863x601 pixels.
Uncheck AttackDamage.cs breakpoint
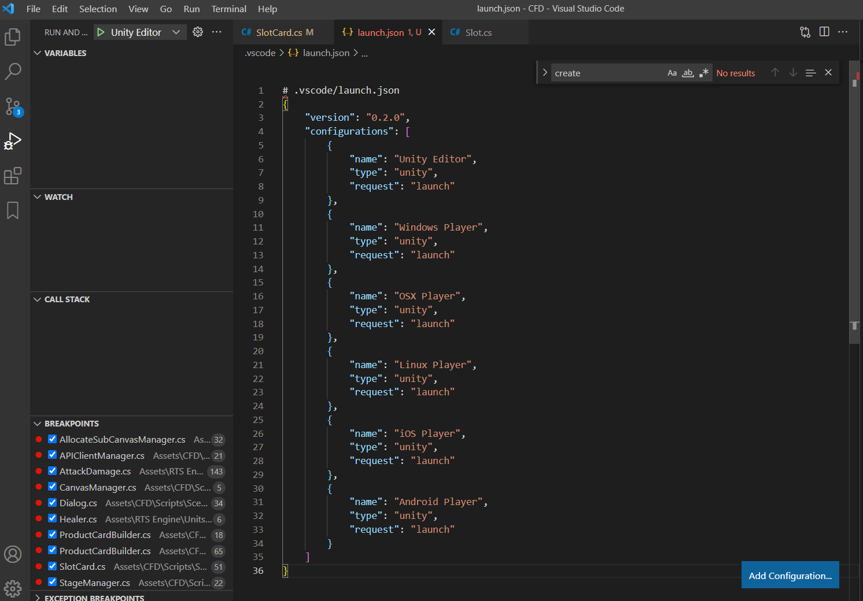coord(52,471)
